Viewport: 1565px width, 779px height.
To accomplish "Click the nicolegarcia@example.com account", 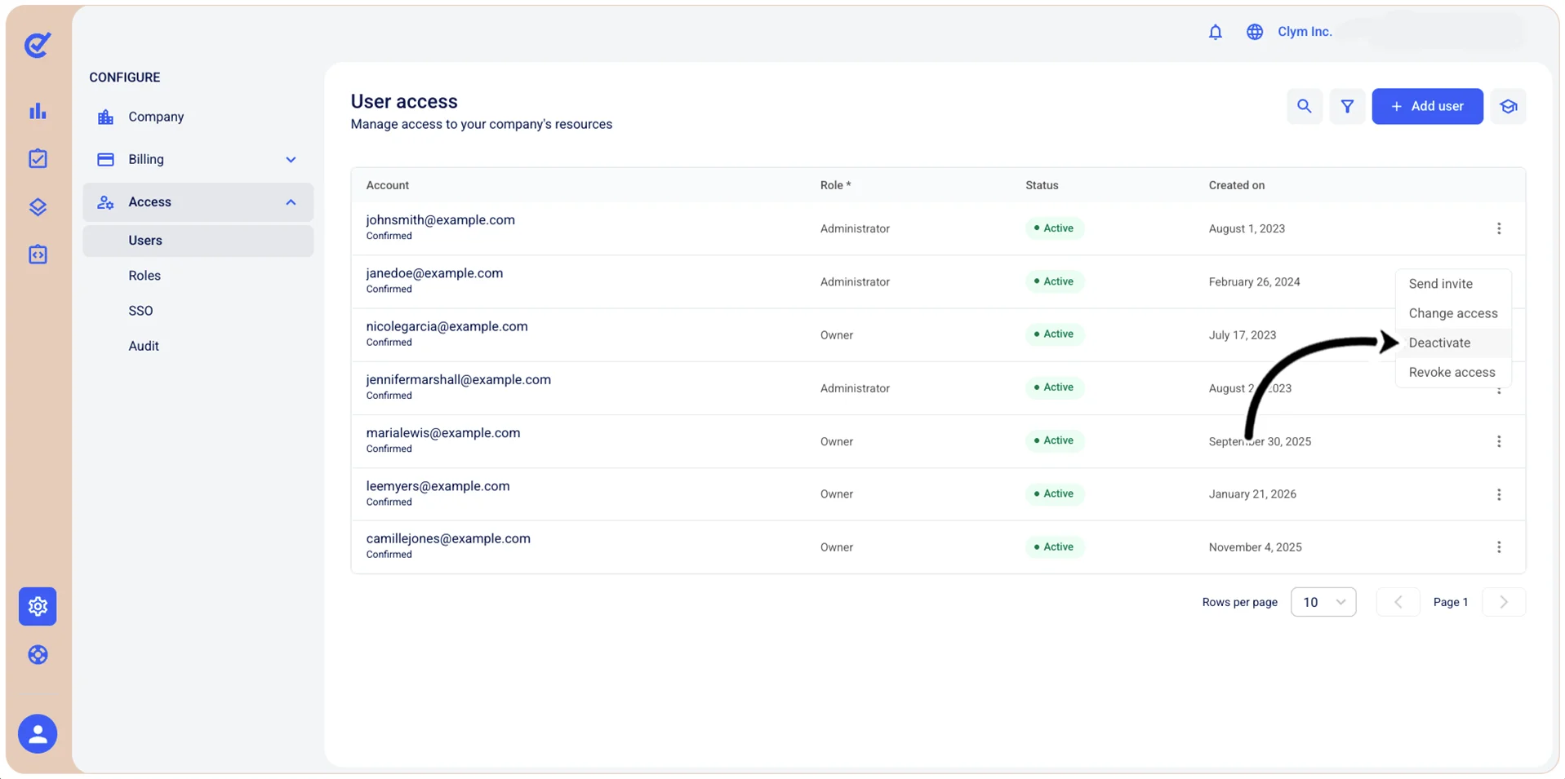I will point(447,326).
